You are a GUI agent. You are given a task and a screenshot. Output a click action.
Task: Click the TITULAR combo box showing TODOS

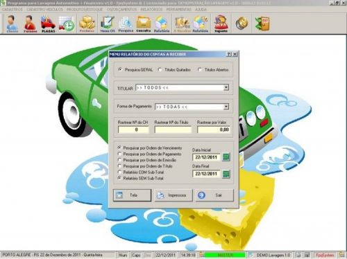coord(183,88)
